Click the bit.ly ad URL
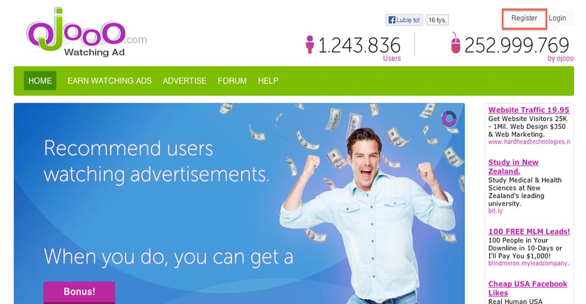The image size is (586, 304). pyautogui.click(x=495, y=211)
